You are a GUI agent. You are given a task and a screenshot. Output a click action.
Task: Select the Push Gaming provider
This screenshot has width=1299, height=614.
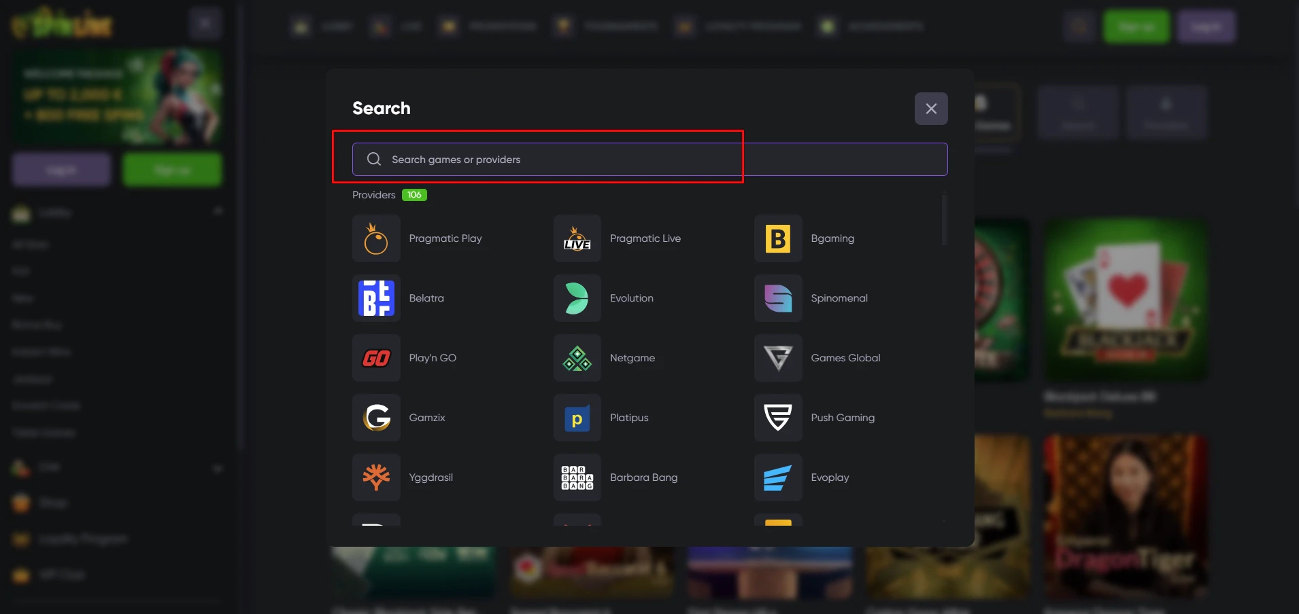pyautogui.click(x=815, y=418)
